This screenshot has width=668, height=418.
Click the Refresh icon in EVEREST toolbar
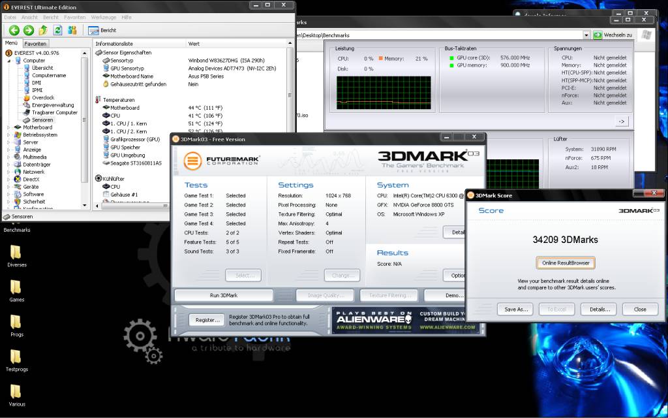57,30
